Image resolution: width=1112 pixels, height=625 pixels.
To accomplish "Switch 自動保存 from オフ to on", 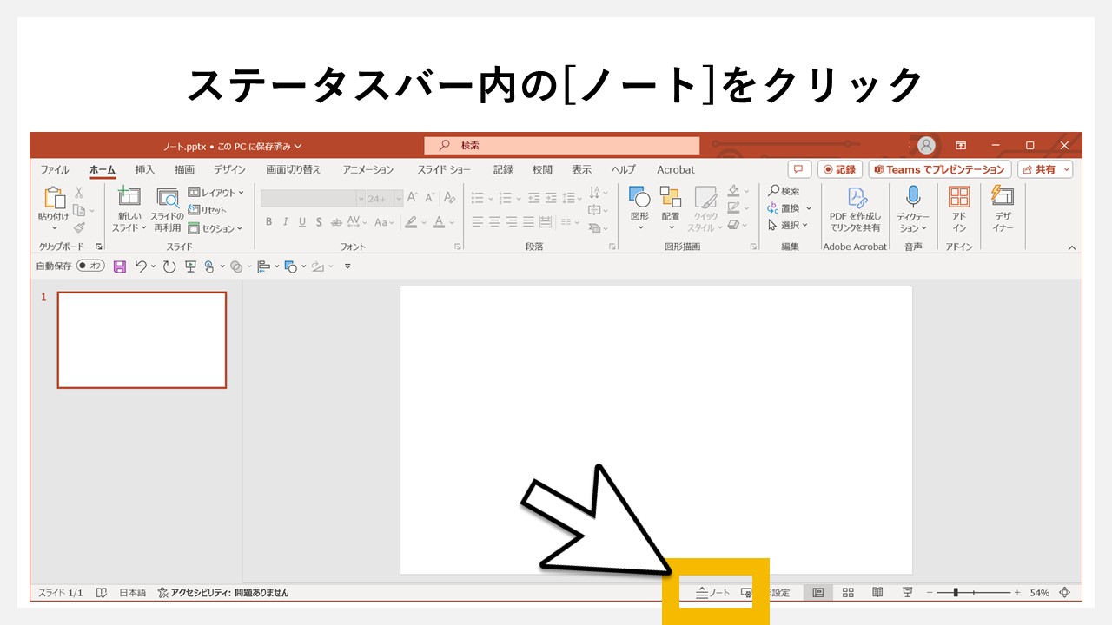I will 89,266.
